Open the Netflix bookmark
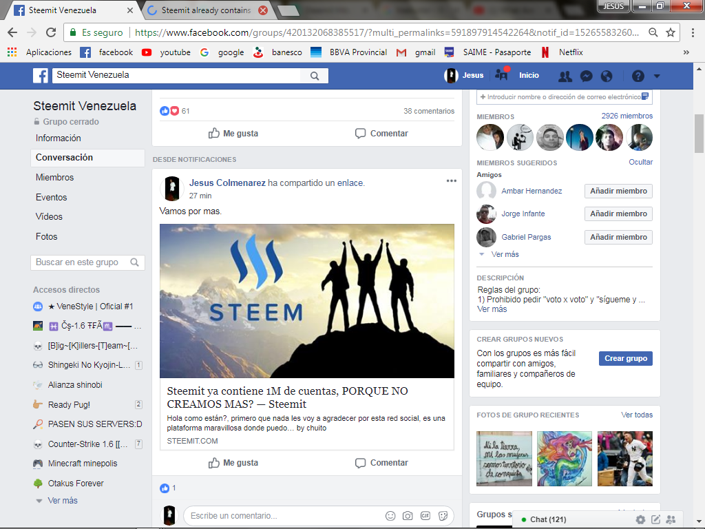Screen dimensions: 705x529 click(562, 52)
